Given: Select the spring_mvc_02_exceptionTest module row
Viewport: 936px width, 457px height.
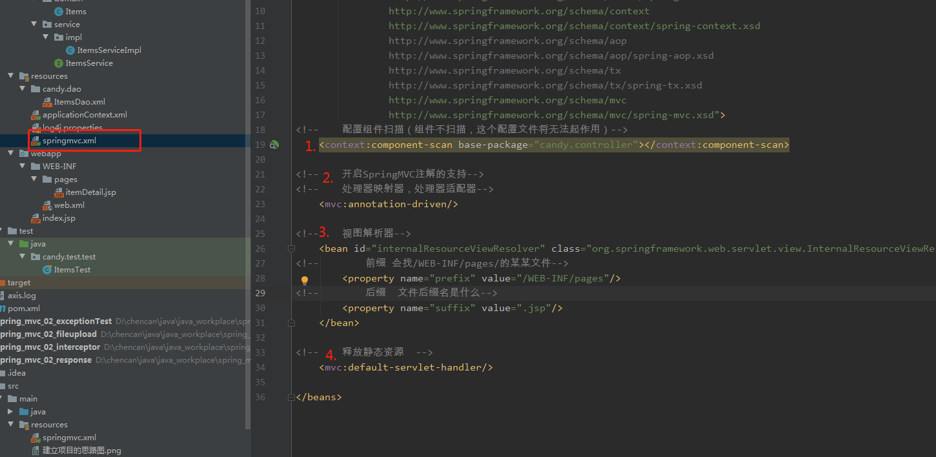Looking at the screenshot, I should [125, 321].
